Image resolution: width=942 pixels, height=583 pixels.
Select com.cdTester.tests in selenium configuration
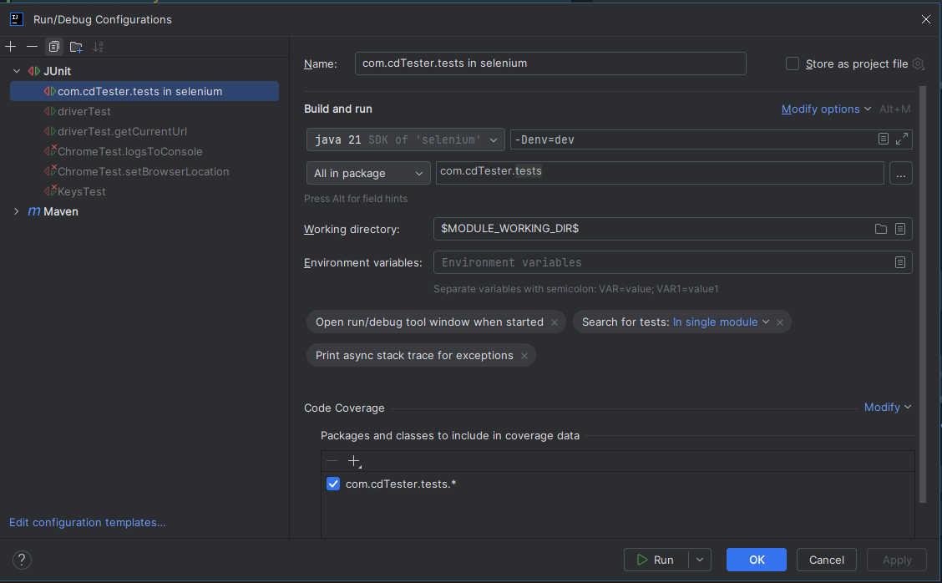point(144,91)
